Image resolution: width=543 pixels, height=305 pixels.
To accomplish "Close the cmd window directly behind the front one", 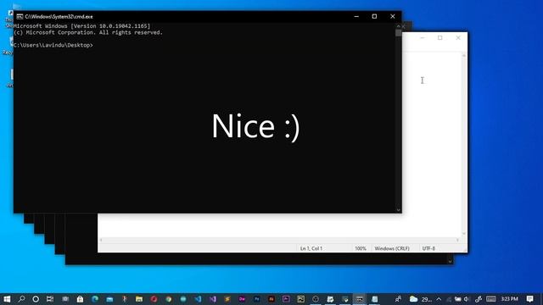I will click(404, 26).
